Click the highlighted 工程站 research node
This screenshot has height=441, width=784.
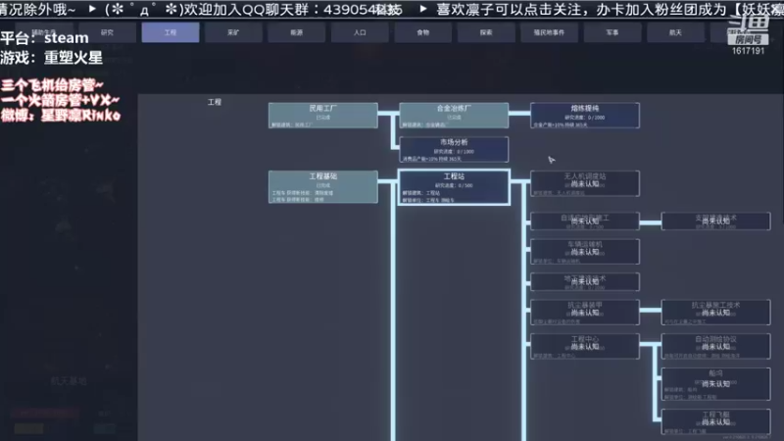coord(454,187)
